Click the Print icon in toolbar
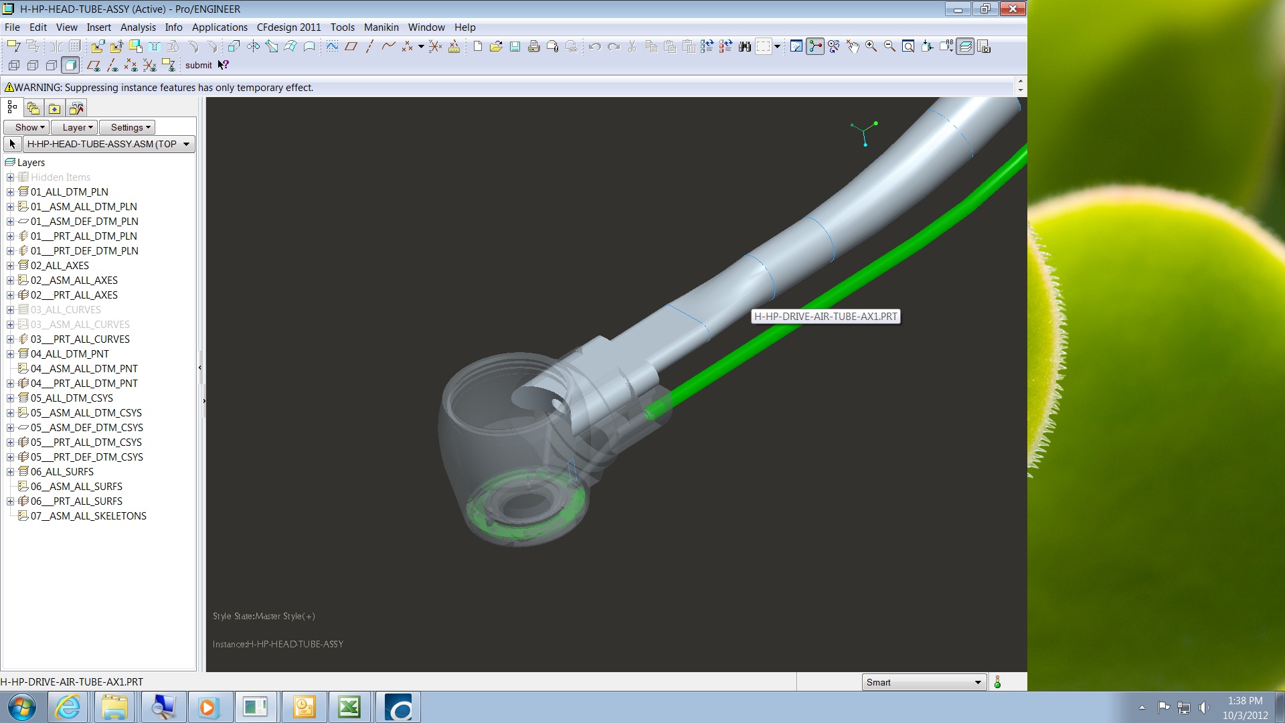 533,46
